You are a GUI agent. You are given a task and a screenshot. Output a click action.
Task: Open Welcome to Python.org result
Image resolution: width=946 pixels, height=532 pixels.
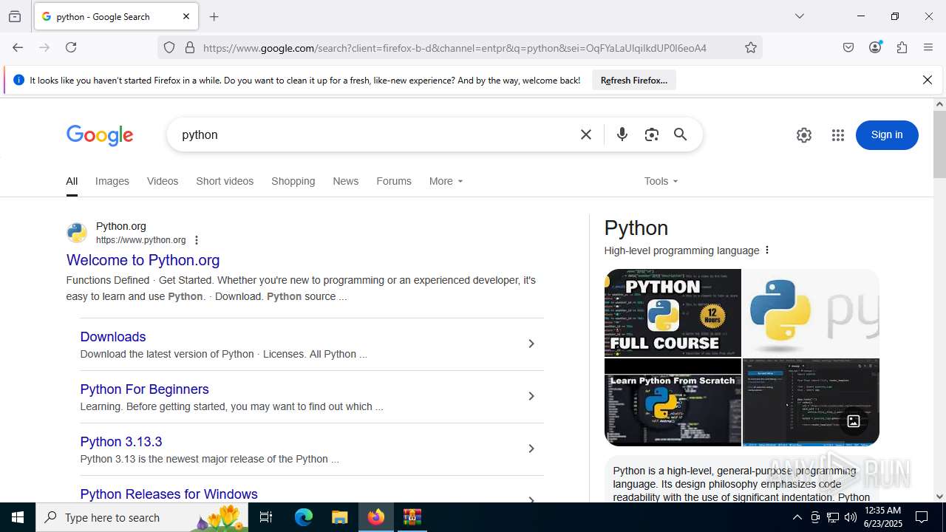(x=143, y=260)
